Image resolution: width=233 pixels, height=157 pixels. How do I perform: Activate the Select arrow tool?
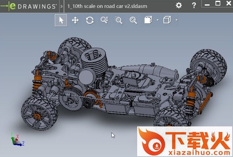61,20
